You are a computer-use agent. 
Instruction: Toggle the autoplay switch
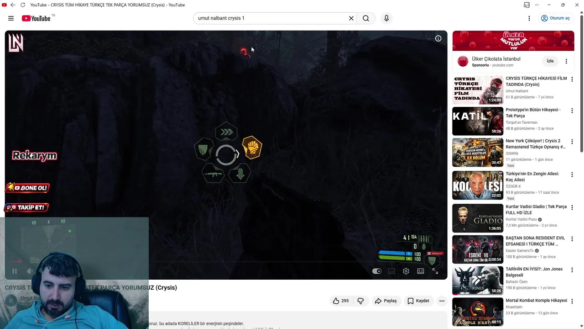click(x=377, y=271)
